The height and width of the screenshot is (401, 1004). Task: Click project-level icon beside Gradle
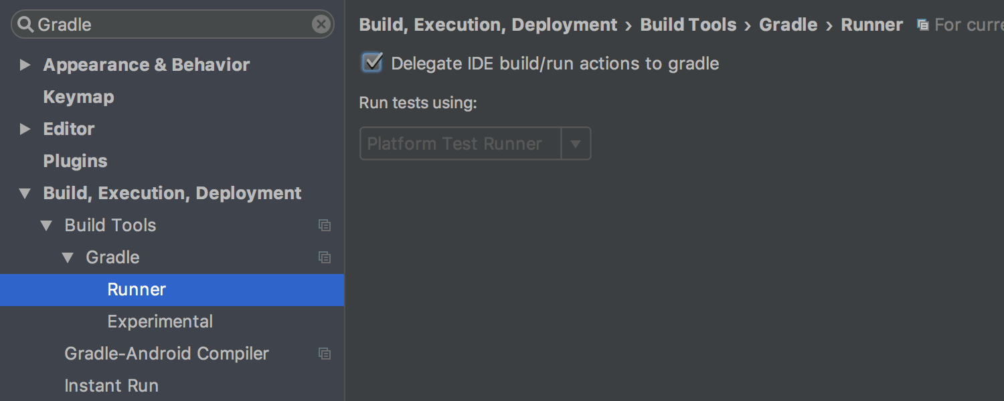(x=325, y=257)
